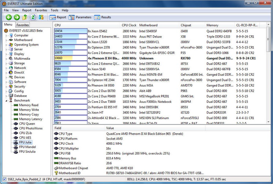Collapse the Benchmark tree node
This screenshot has width=273, height=184.
[6, 101]
